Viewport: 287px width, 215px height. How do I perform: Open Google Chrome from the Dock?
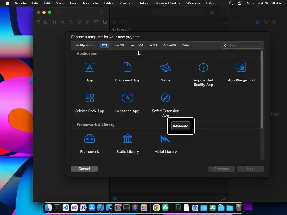pos(156,207)
